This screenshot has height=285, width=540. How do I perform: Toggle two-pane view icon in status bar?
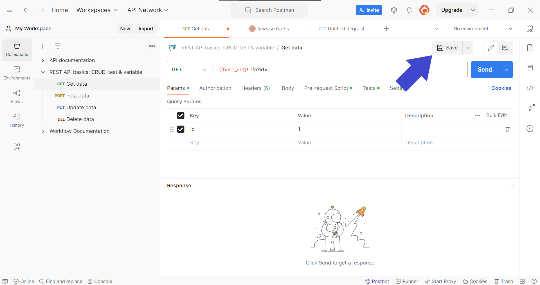(522, 281)
